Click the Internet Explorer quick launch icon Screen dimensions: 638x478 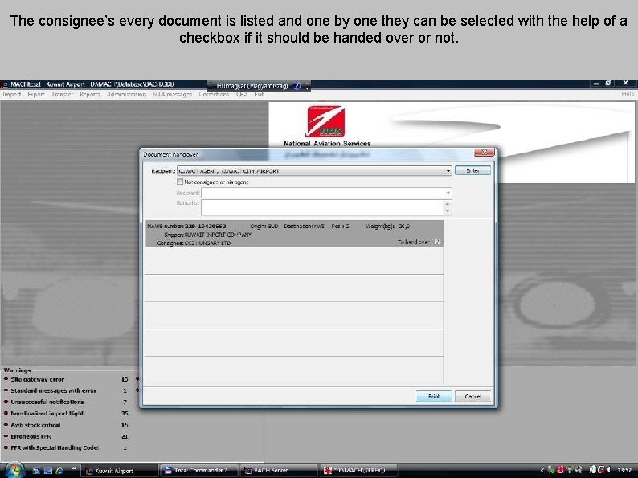coord(59,471)
